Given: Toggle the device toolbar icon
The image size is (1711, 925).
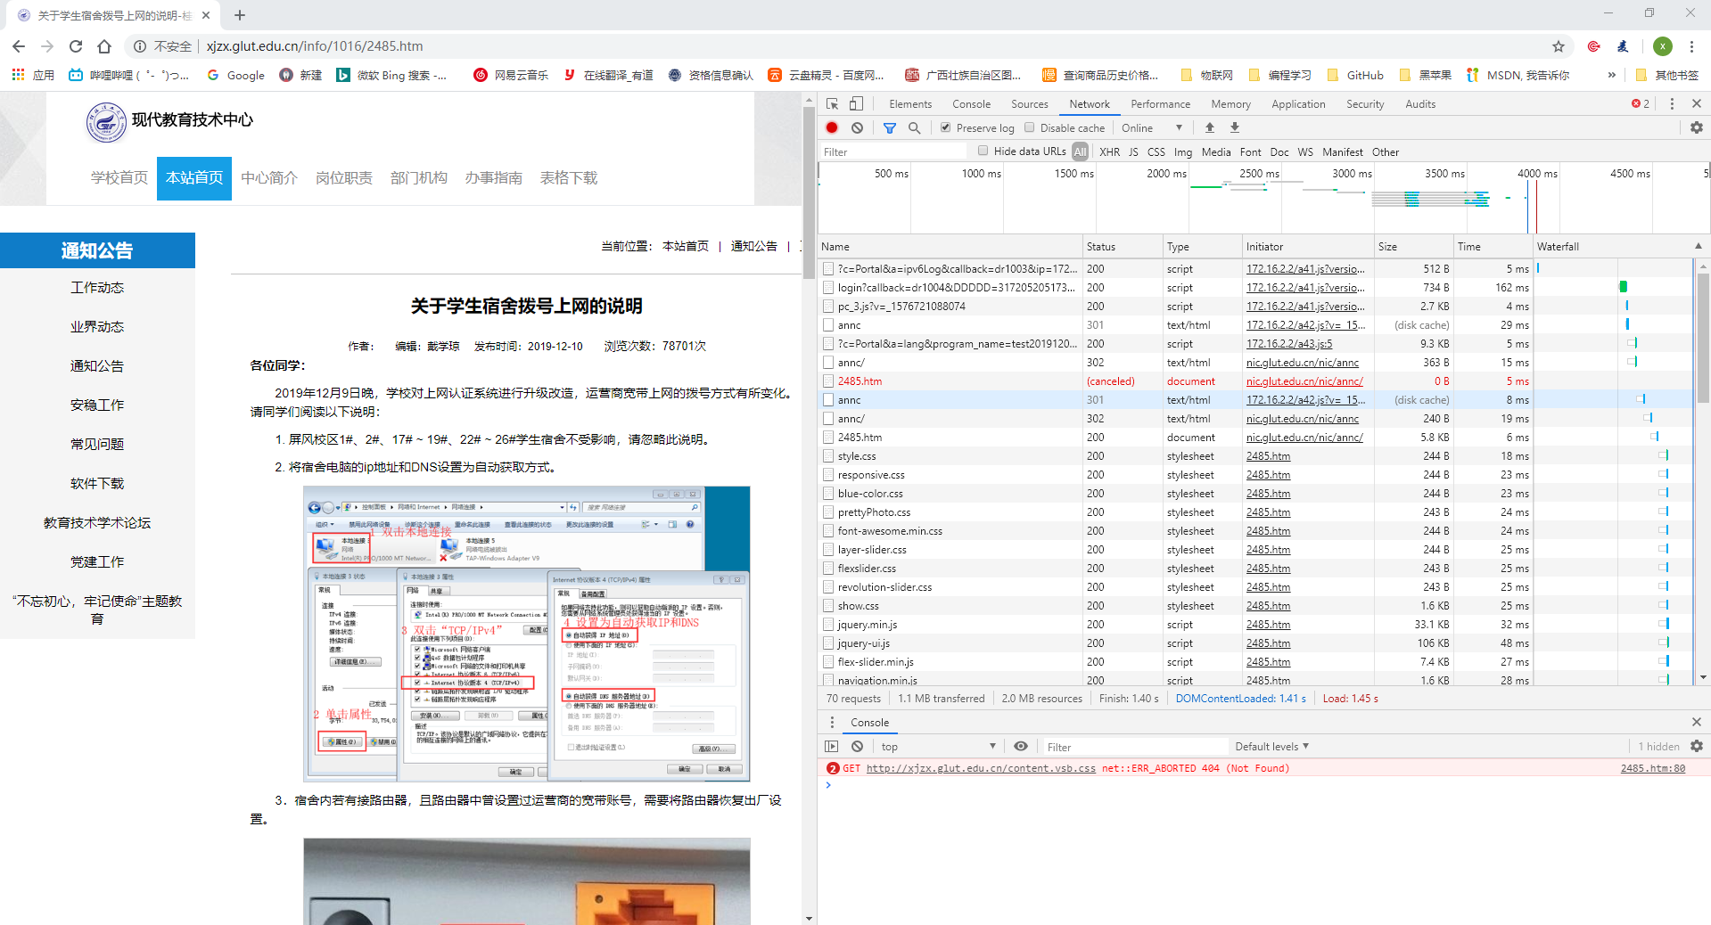Looking at the screenshot, I should click(856, 103).
